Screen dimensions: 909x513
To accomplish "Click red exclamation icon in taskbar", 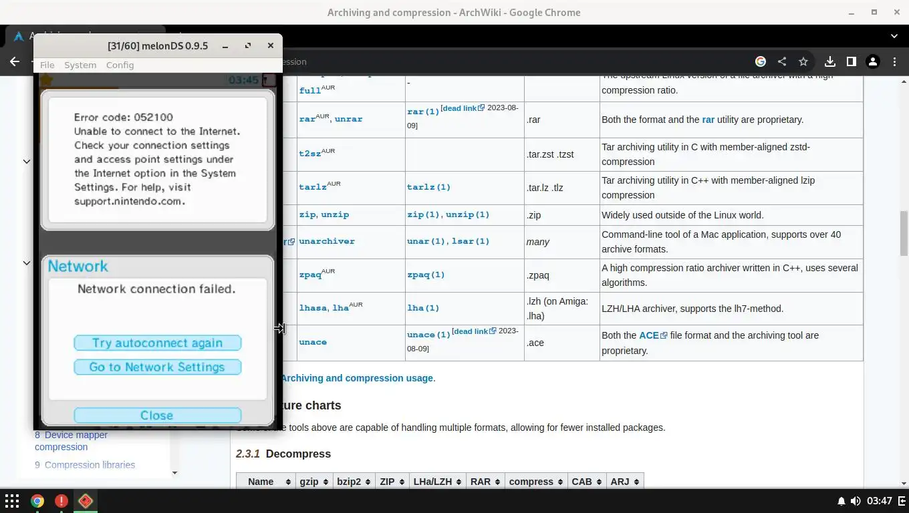I will 61,501.
